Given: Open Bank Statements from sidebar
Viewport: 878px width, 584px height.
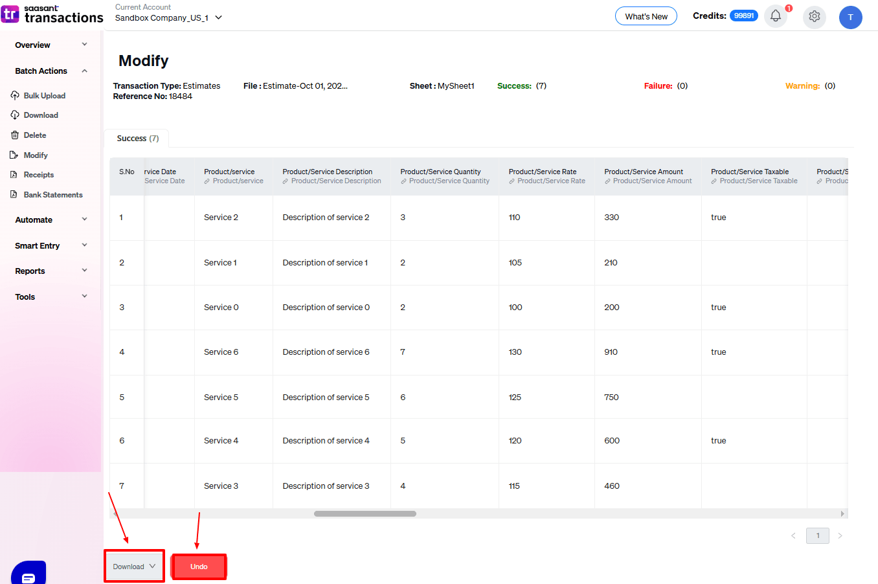Looking at the screenshot, I should click(x=52, y=195).
